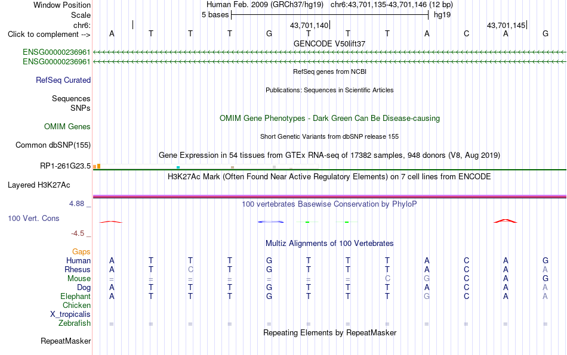
Task: Click the Sequences track label
Action: pyautogui.click(x=71, y=98)
